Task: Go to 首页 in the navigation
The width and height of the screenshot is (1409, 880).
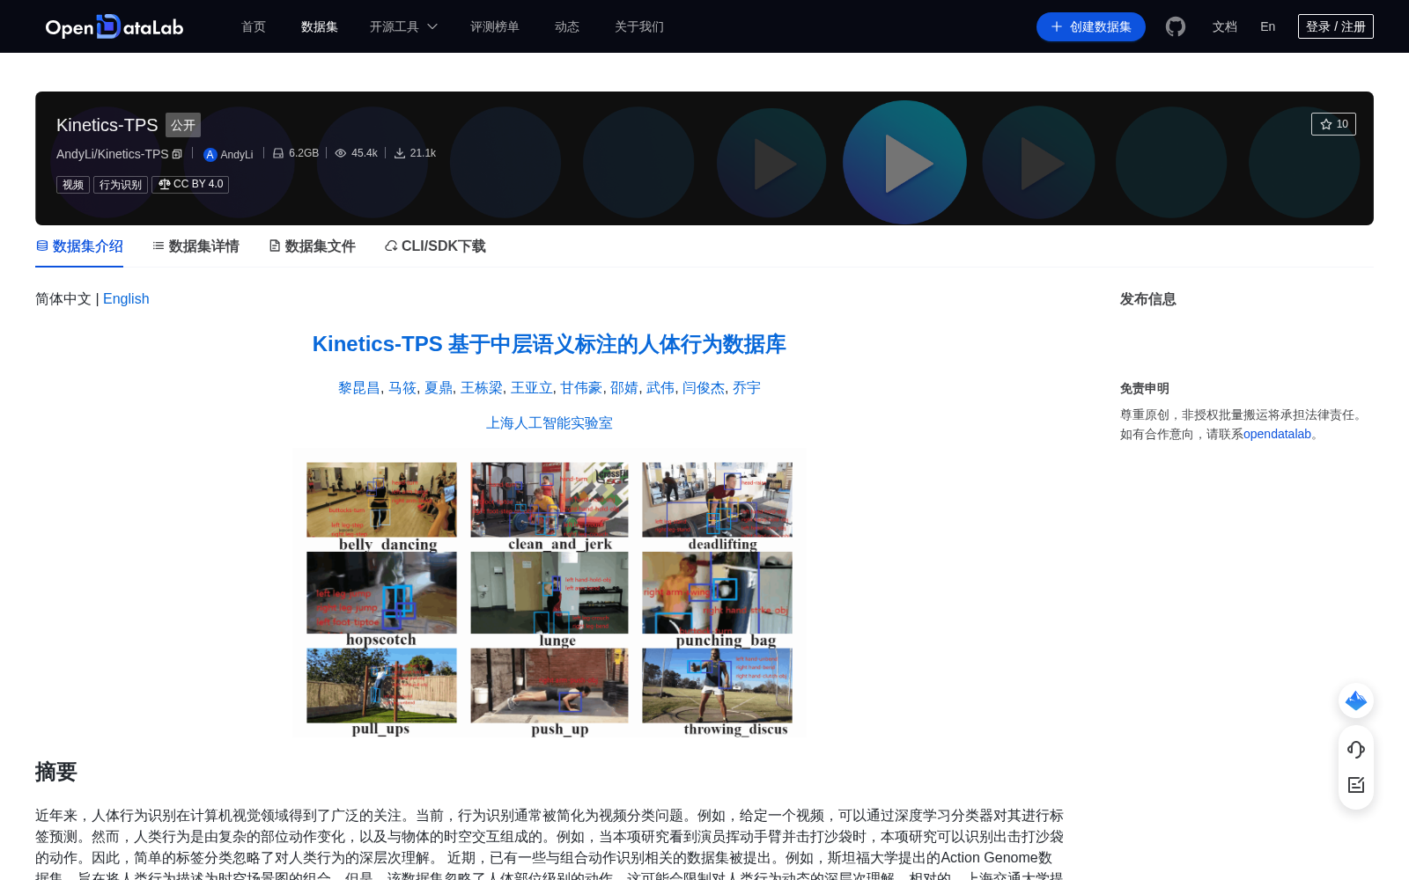Action: [x=254, y=26]
